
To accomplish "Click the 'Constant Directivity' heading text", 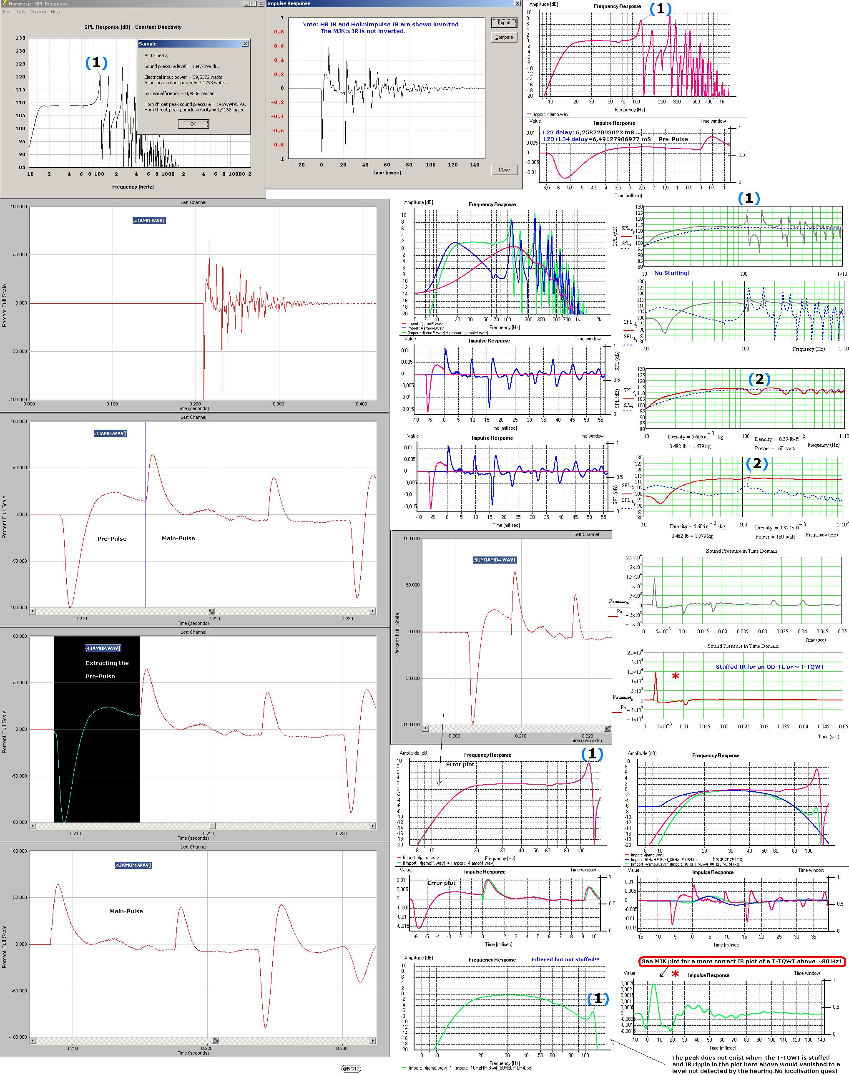I will 158,27.
